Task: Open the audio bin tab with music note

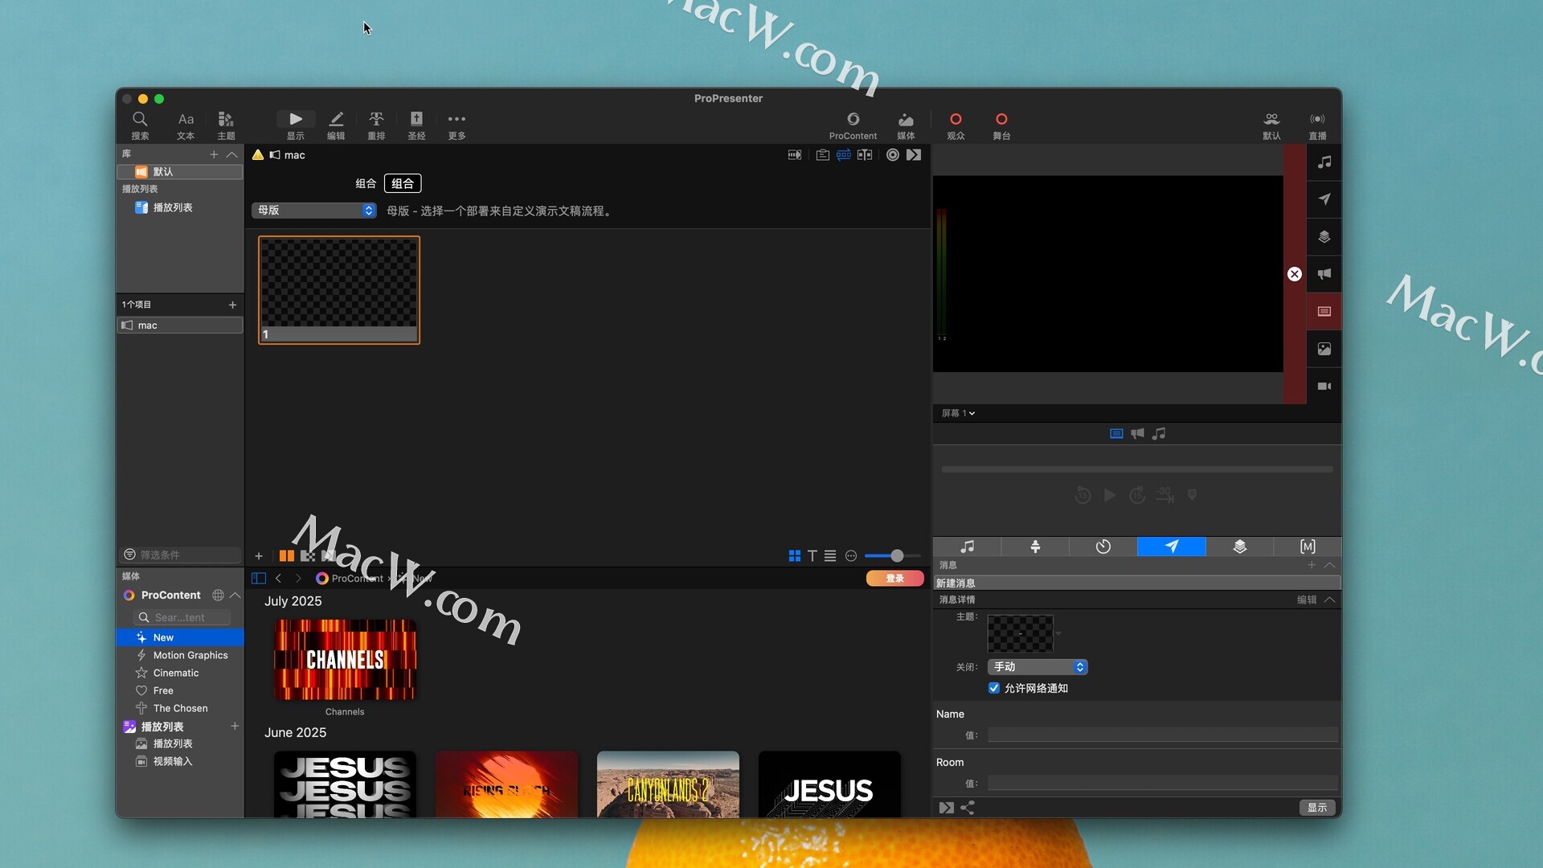Action: pyautogui.click(x=967, y=547)
